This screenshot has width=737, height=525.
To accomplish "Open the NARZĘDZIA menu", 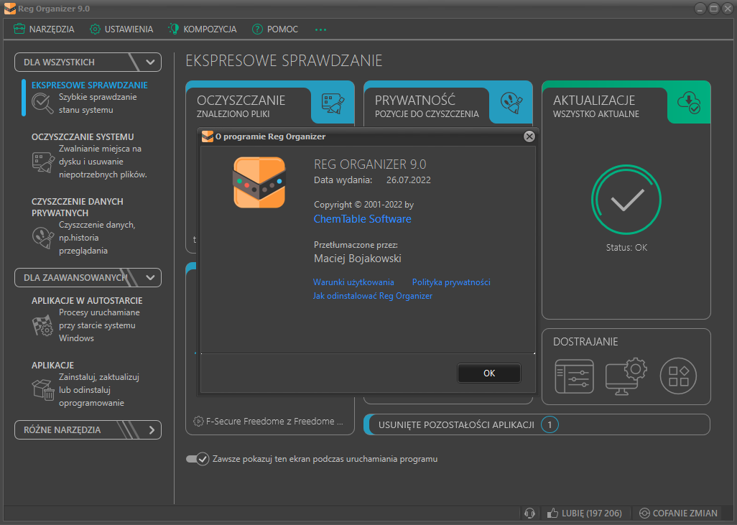I will pyautogui.click(x=44, y=29).
